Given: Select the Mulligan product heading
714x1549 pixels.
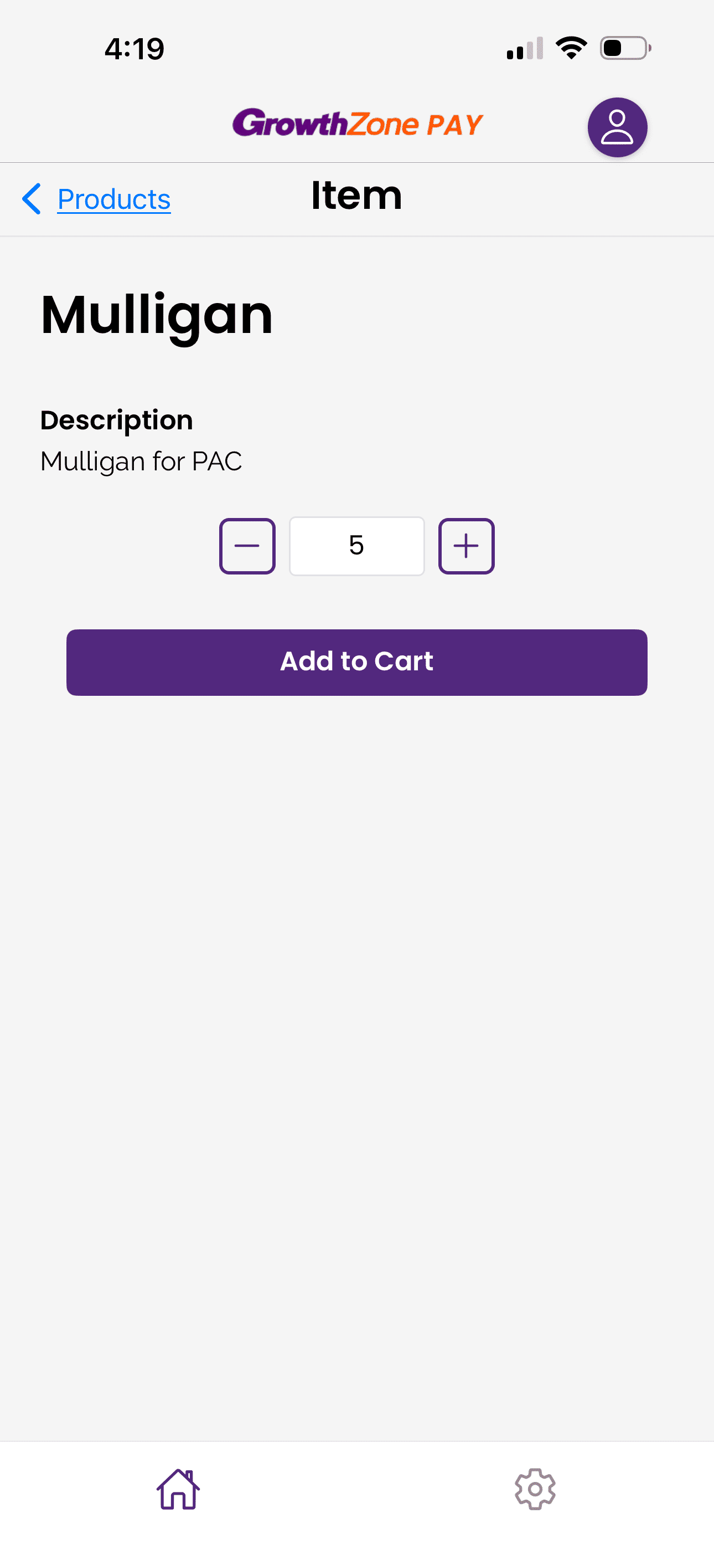Looking at the screenshot, I should [x=156, y=313].
